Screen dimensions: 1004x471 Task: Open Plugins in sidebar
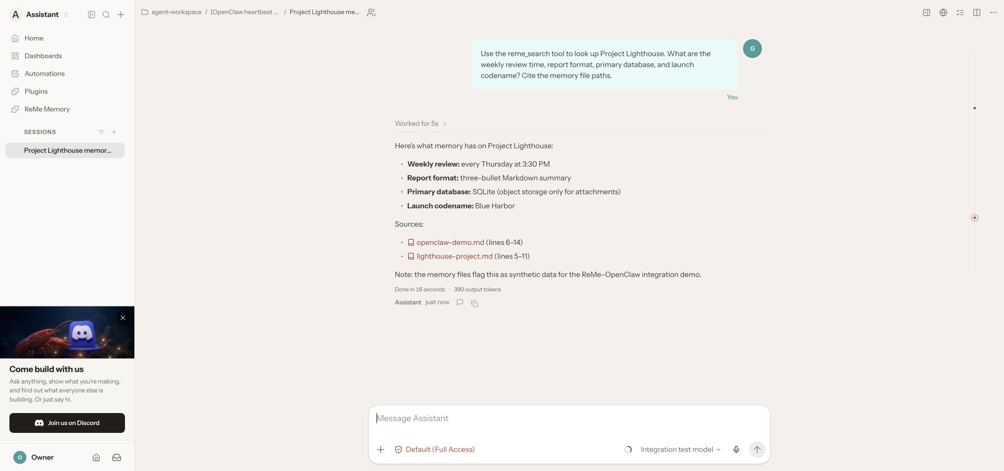(67, 91)
